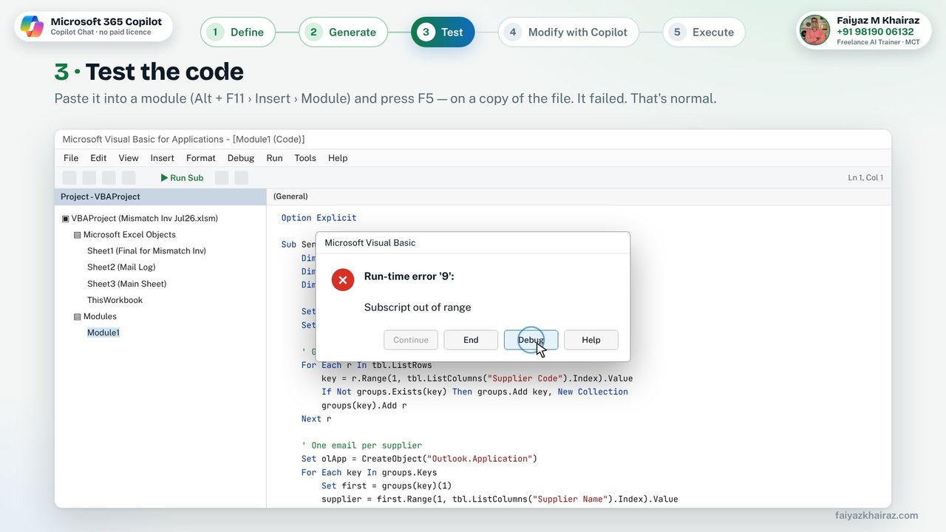Open the View menu

(129, 158)
